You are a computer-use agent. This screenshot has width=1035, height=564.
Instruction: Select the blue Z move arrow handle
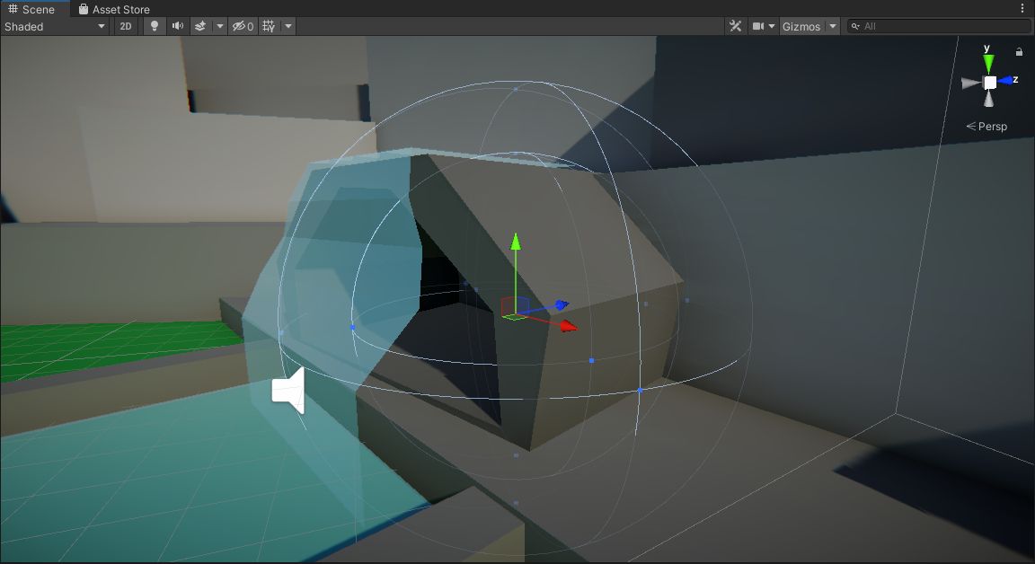(x=562, y=304)
